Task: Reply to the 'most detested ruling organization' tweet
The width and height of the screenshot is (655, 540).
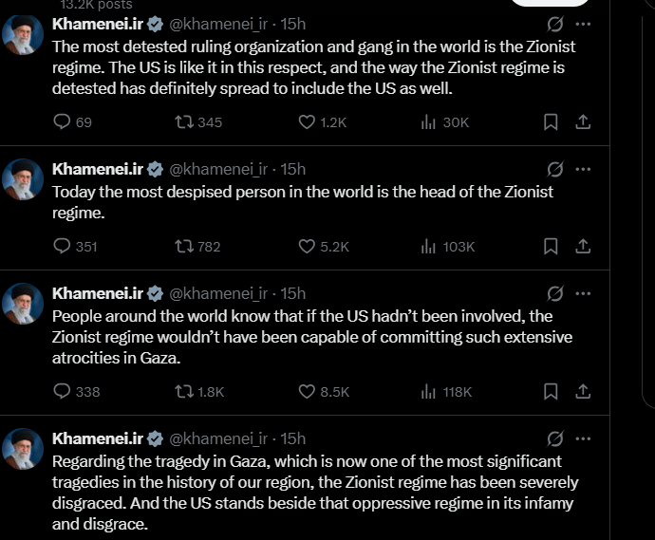Action: click(x=63, y=121)
